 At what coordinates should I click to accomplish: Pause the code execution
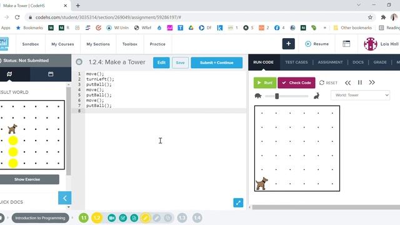coord(360,82)
